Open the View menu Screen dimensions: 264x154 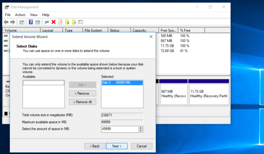pyautogui.click(x=34, y=15)
